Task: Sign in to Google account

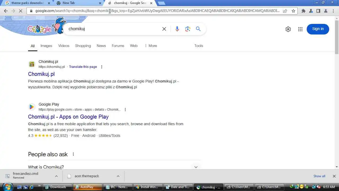Action: tap(318, 29)
